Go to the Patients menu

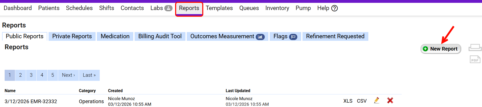pyautogui.click(x=49, y=8)
